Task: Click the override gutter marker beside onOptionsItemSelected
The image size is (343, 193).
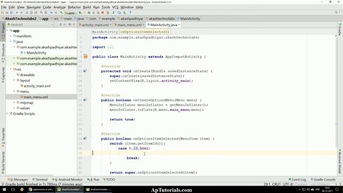Action: pyautogui.click(x=85, y=138)
